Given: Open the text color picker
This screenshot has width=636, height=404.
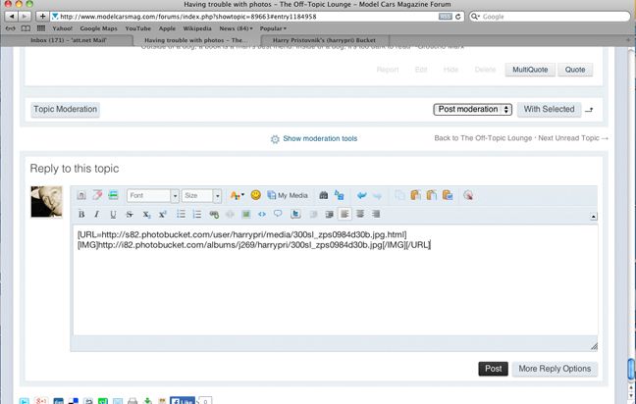Looking at the screenshot, I should tap(237, 195).
